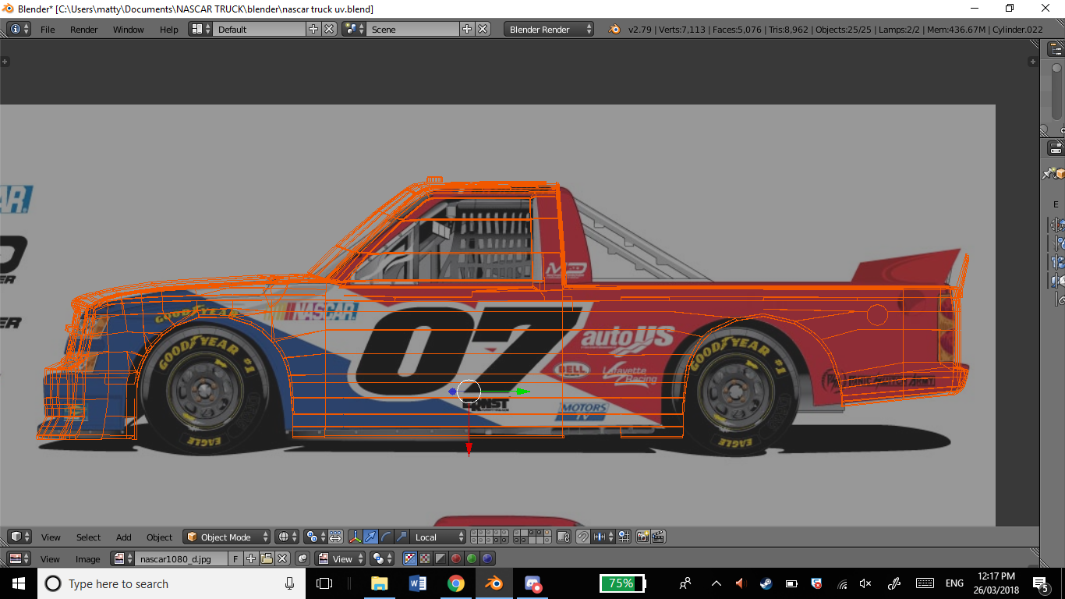Toggle the first scene layer button
The image size is (1065, 599).
474,533
